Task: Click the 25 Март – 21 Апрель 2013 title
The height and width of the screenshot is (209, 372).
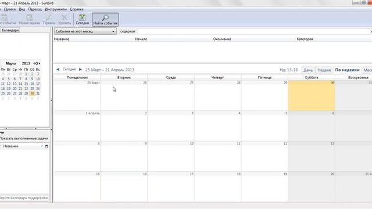Action: tap(110, 70)
